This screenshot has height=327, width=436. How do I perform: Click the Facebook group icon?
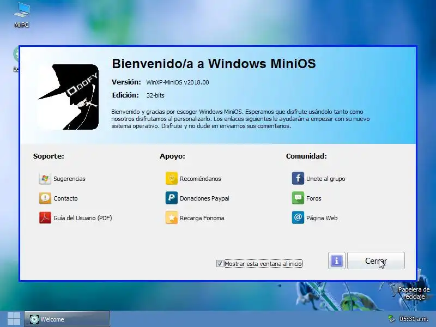pyautogui.click(x=298, y=178)
